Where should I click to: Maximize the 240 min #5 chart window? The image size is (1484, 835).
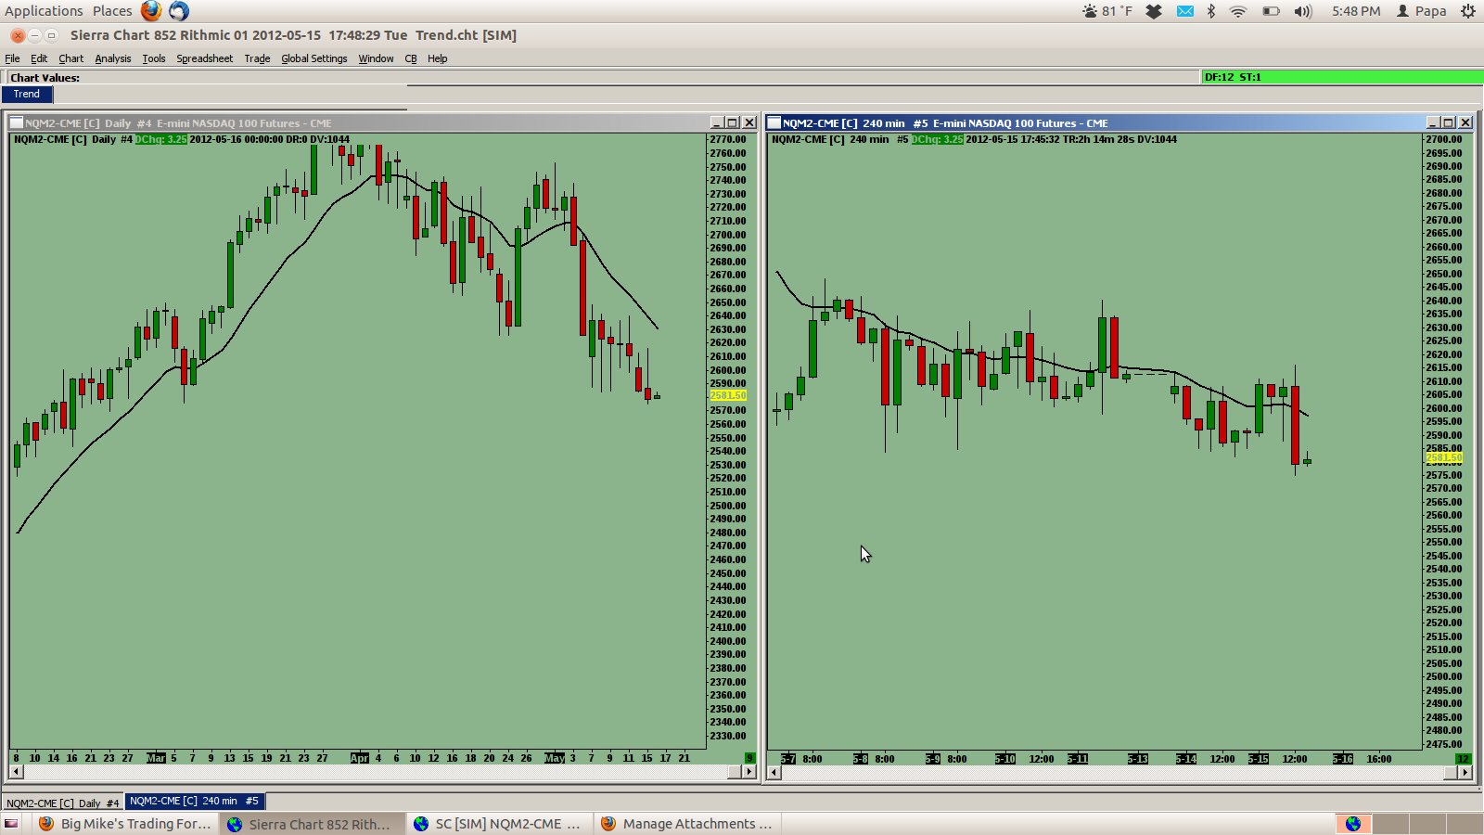point(1449,122)
